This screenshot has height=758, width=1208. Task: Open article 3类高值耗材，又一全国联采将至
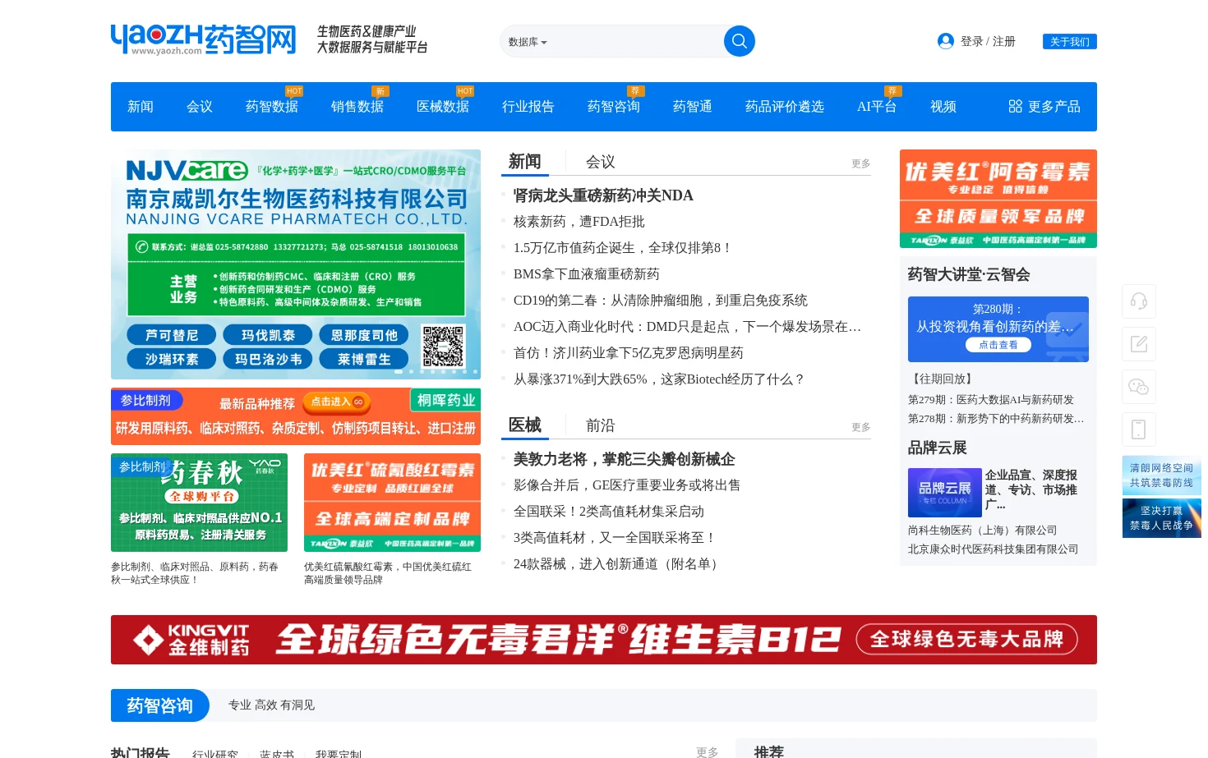tap(616, 538)
